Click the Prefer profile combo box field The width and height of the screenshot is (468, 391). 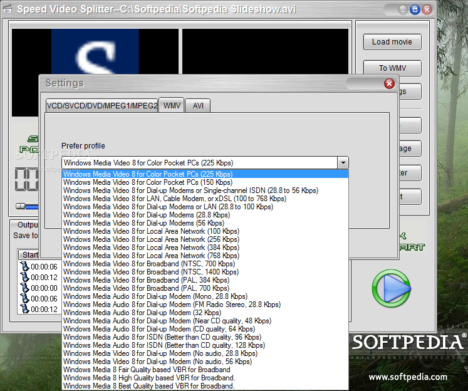tap(200, 163)
